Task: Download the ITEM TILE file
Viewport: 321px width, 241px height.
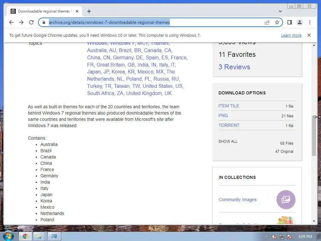Action: pyautogui.click(x=229, y=106)
